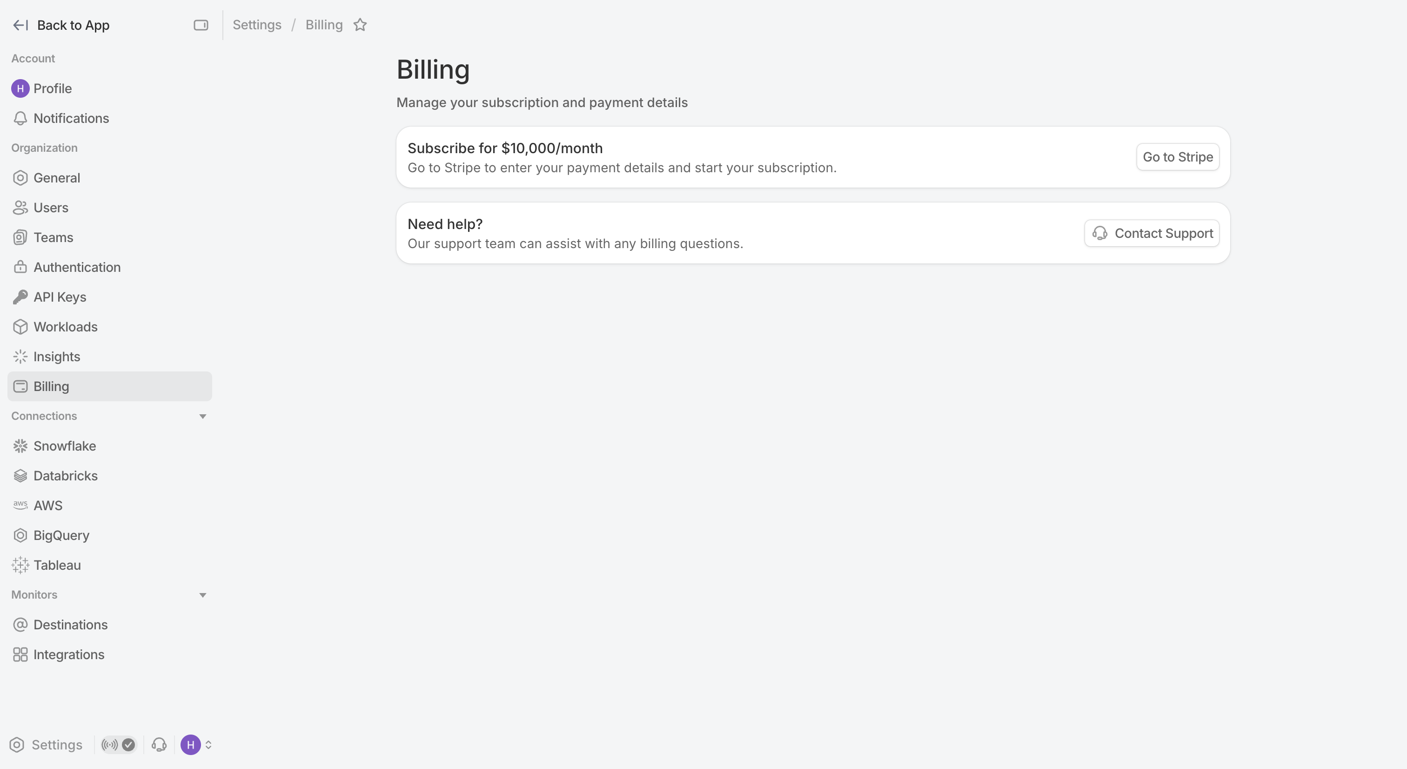Image resolution: width=1407 pixels, height=769 pixels.
Task: Open the user account switcher avatar
Action: click(x=196, y=744)
